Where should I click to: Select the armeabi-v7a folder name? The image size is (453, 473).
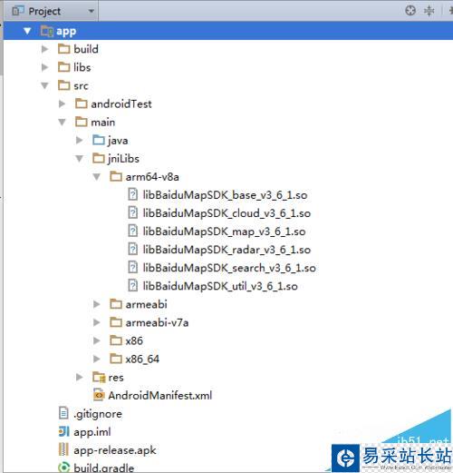pyautogui.click(x=157, y=322)
